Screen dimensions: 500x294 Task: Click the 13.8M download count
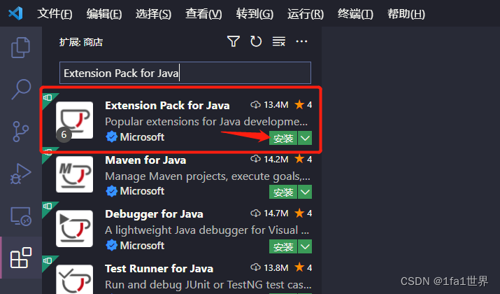point(276,267)
